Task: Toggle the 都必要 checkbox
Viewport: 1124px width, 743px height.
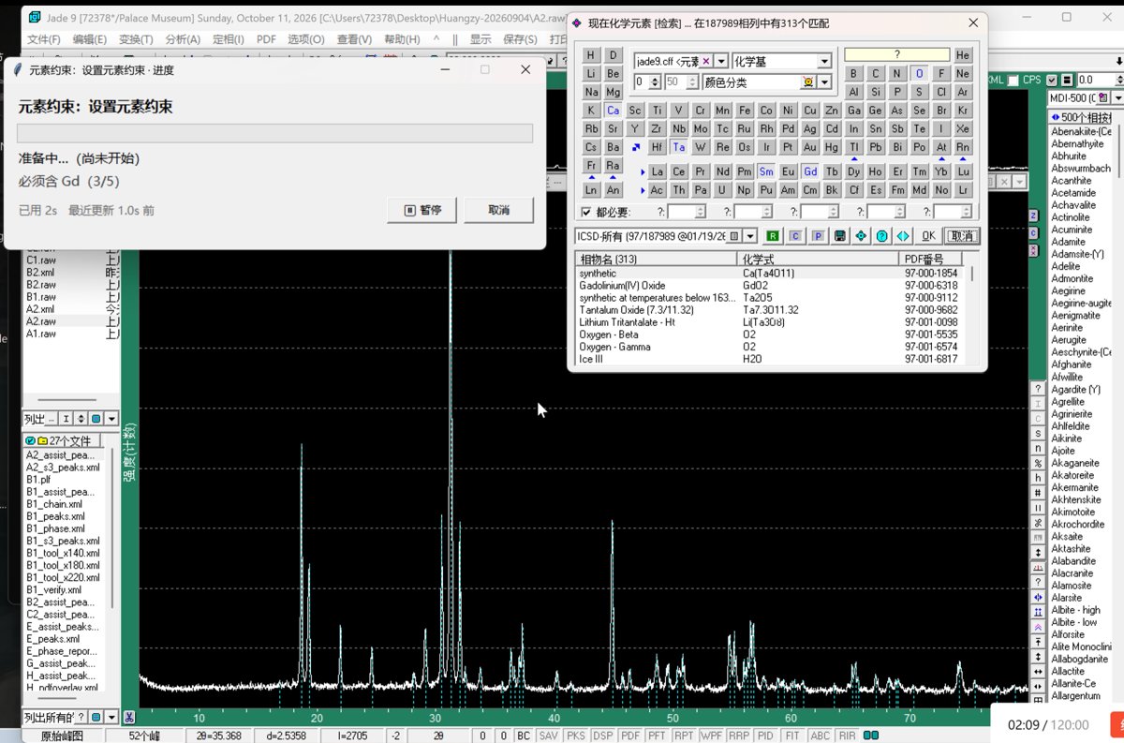Action: pos(586,212)
